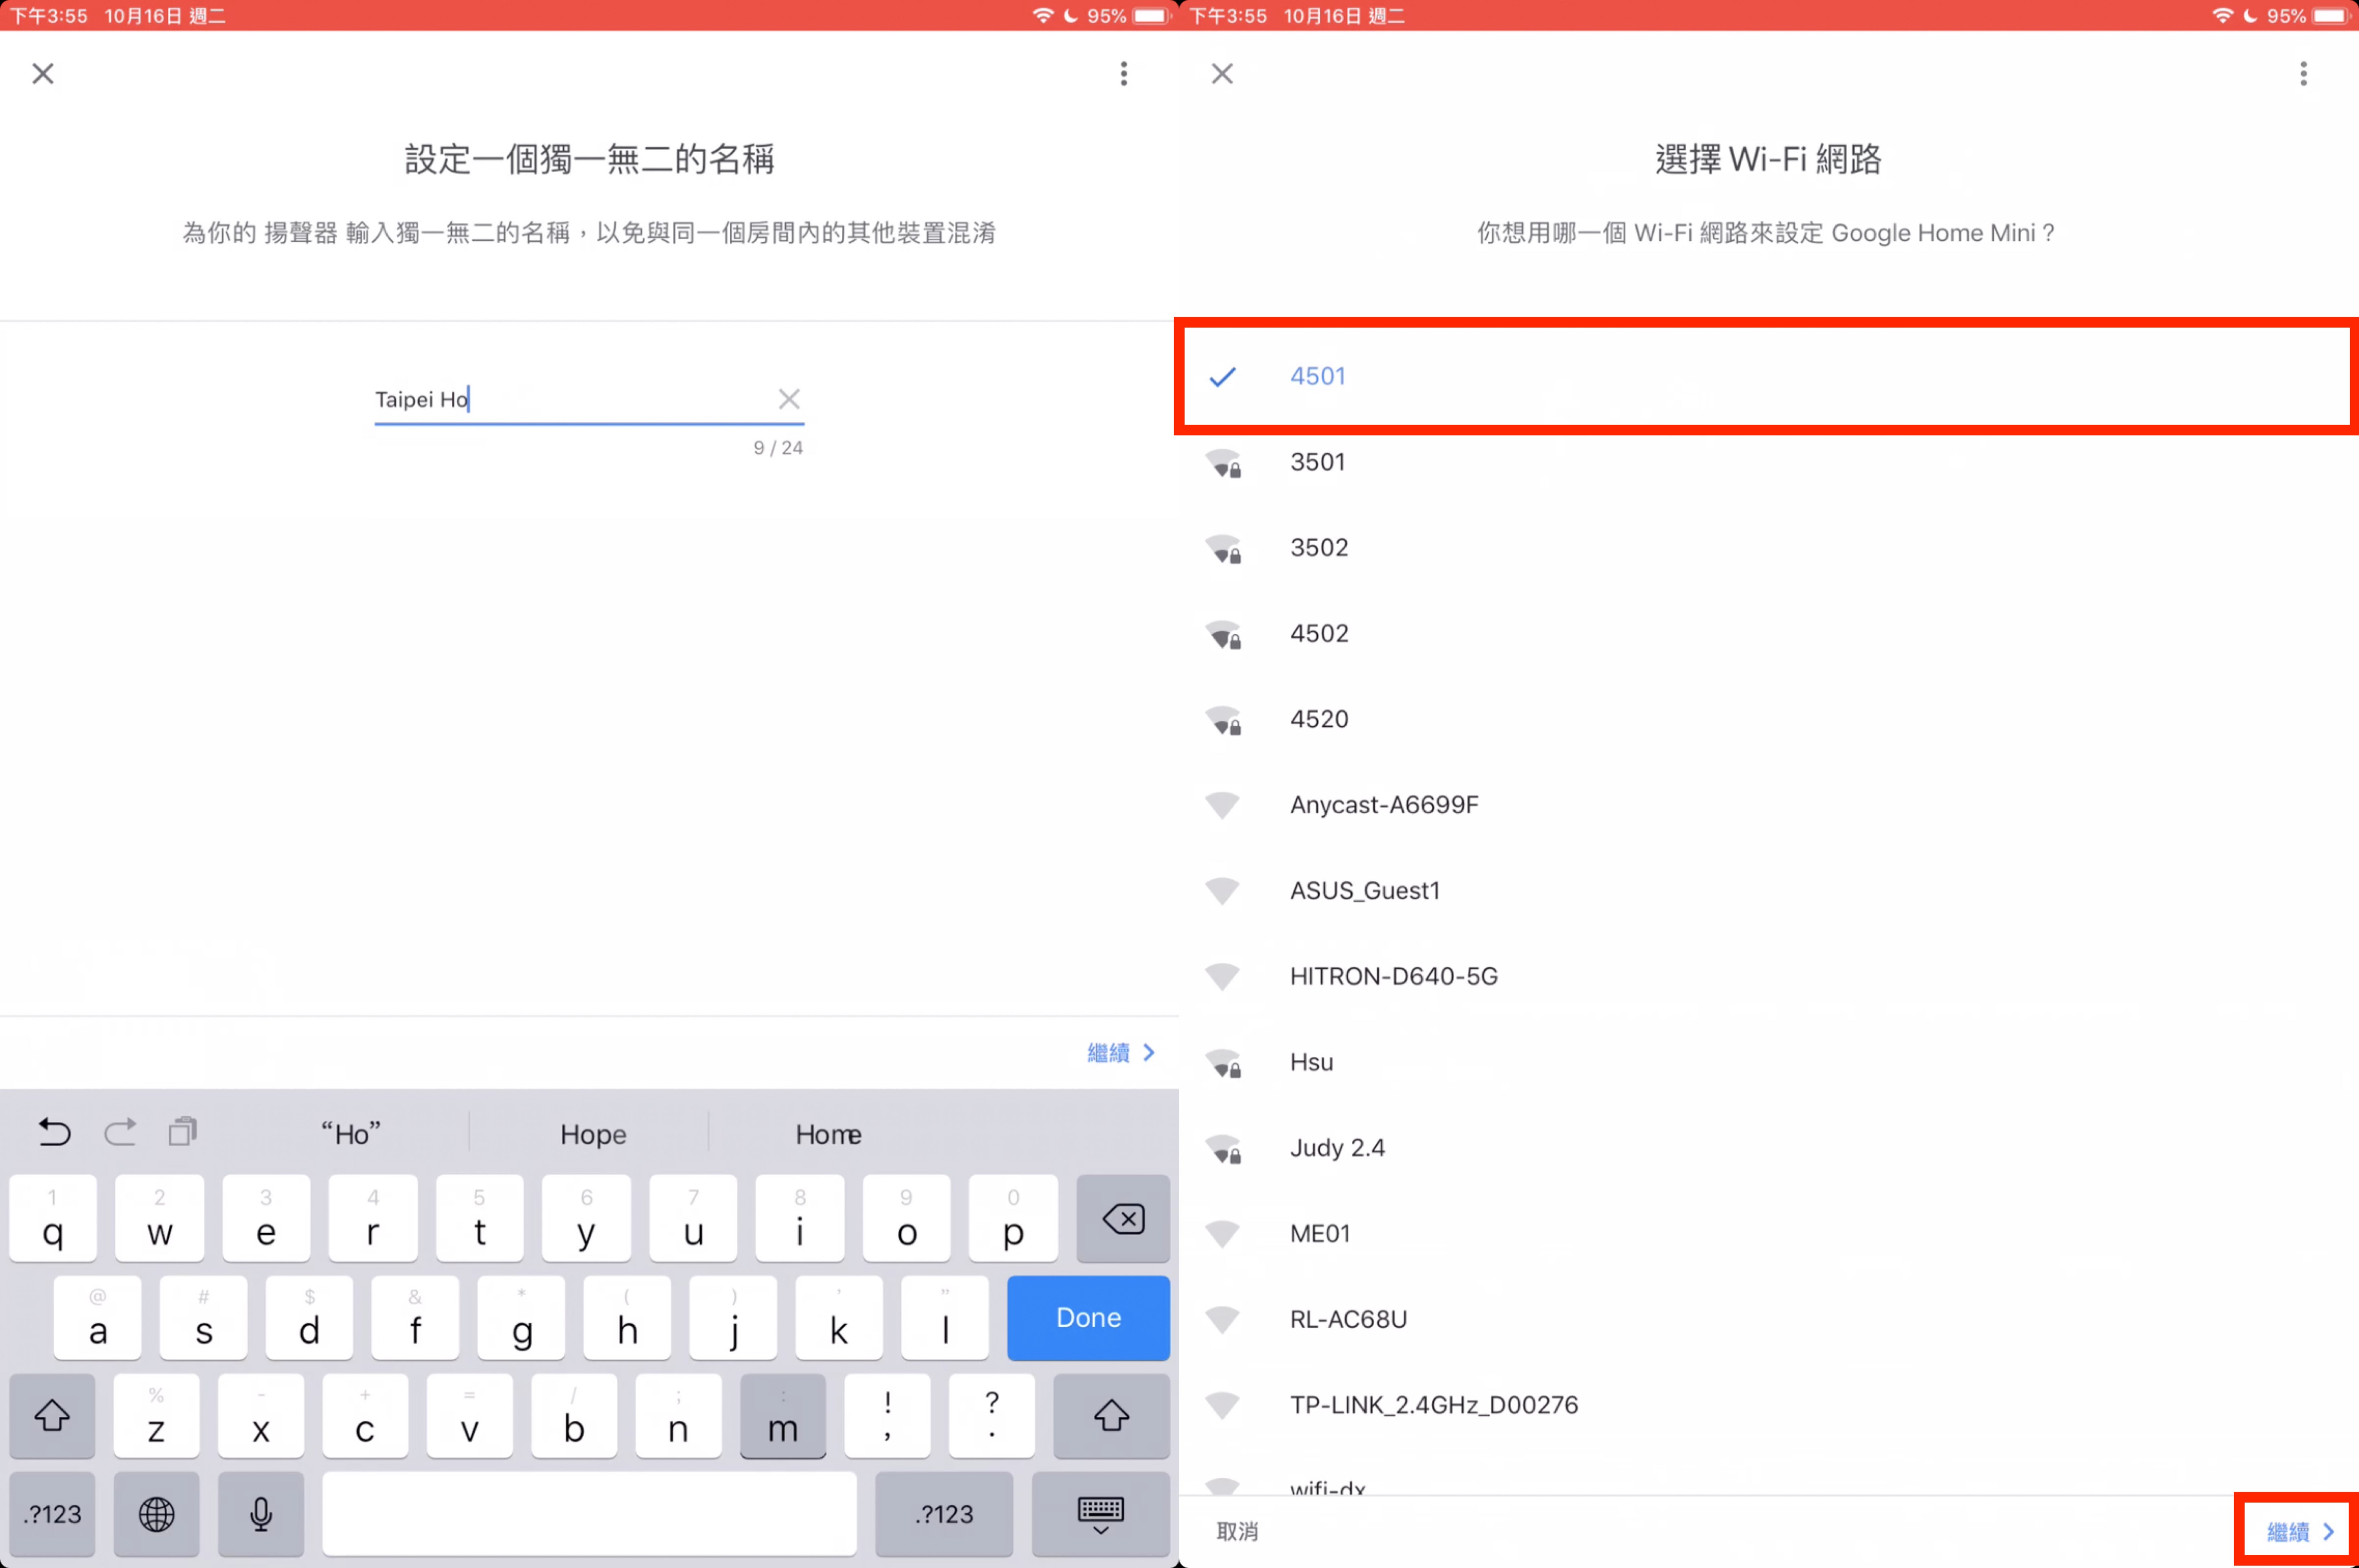Tap the Wi-Fi signal icon beside ME01

pos(1222,1234)
